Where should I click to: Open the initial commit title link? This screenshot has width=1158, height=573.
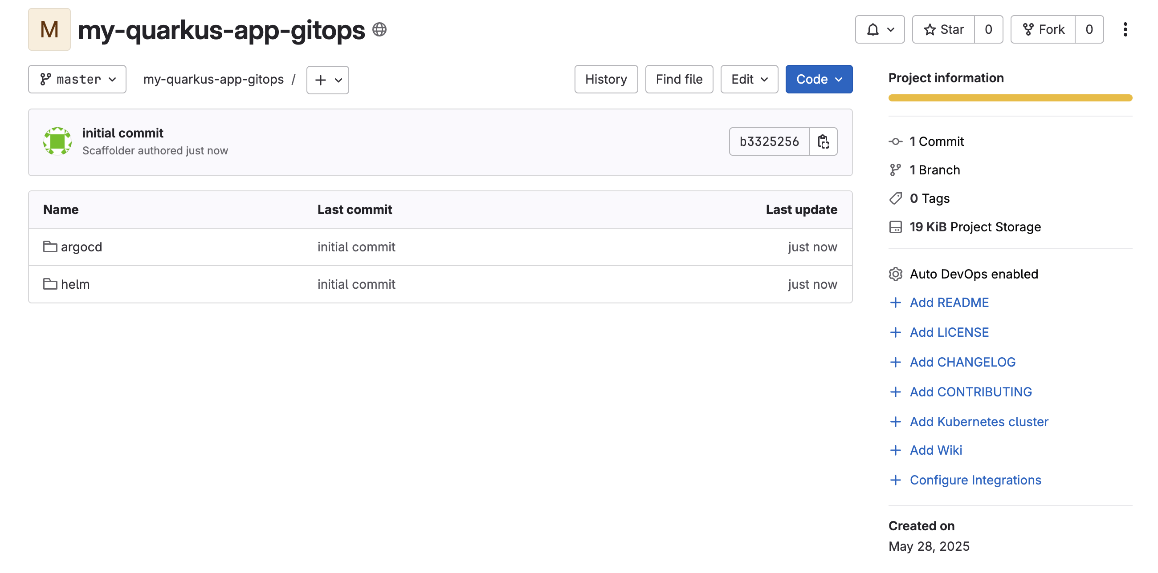pyautogui.click(x=122, y=133)
